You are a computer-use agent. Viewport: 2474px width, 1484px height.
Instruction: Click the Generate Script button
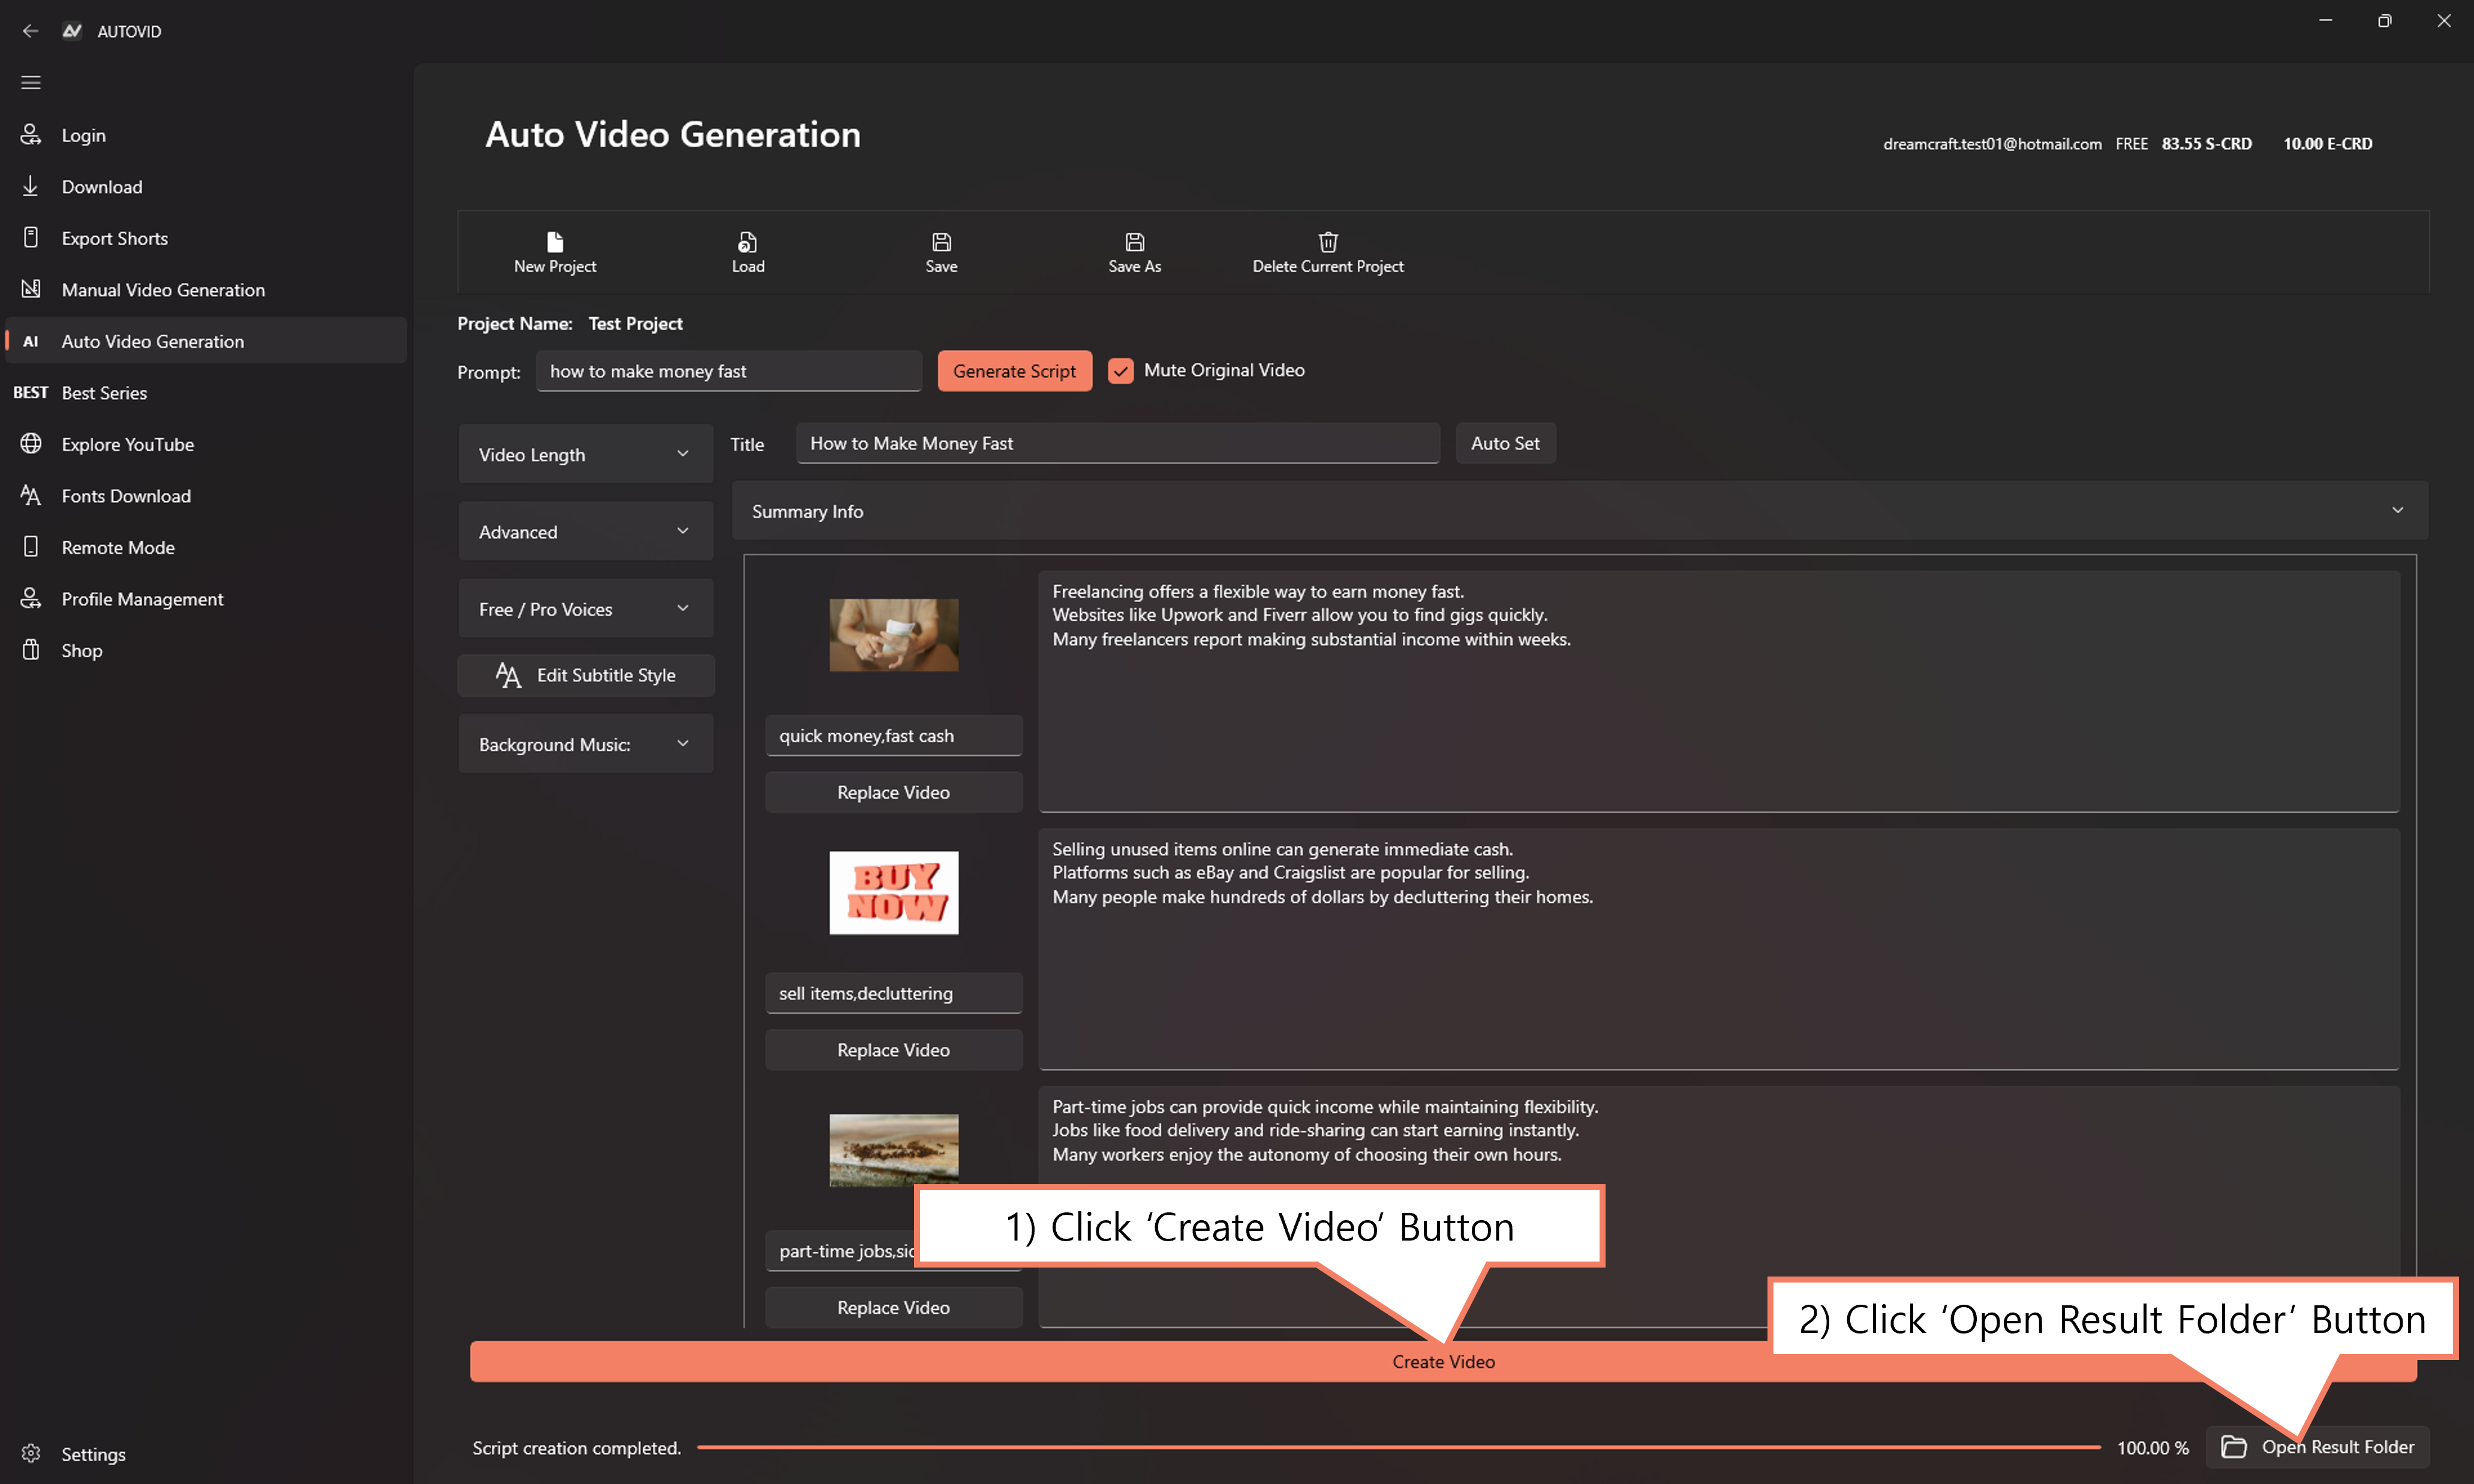pyautogui.click(x=1014, y=370)
